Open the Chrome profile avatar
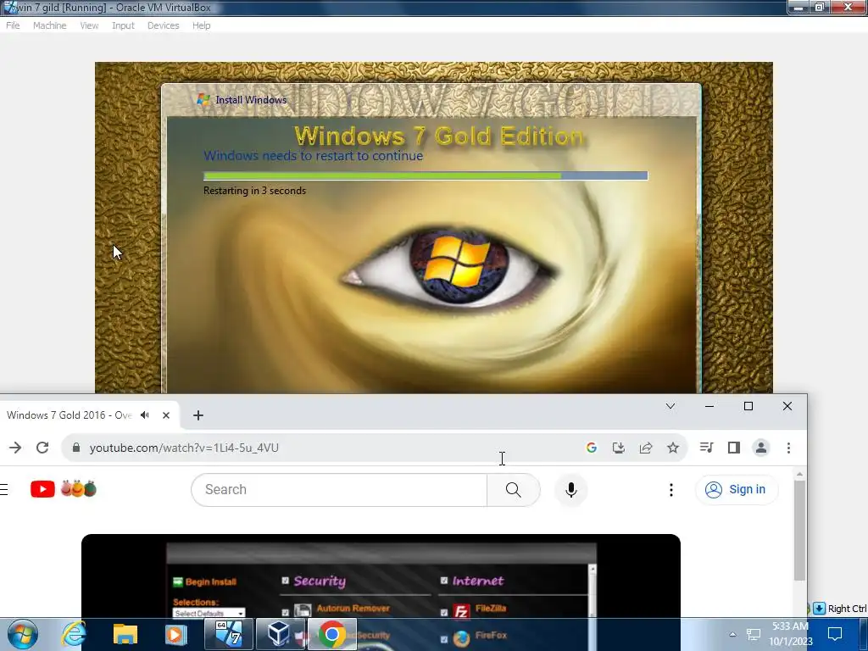The height and width of the screenshot is (651, 868). [761, 448]
